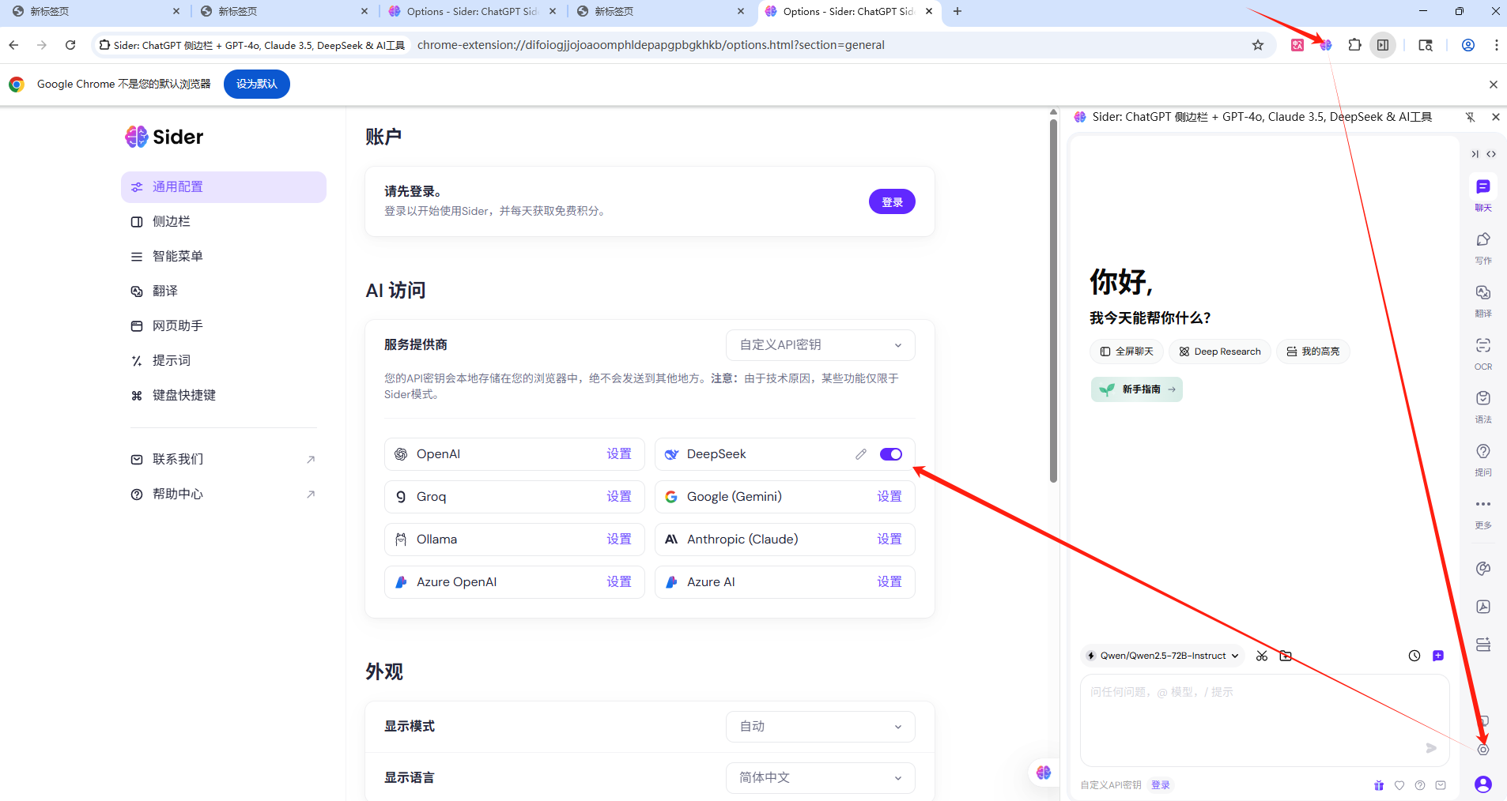Select 键盘快捷键 in left menu
The width and height of the screenshot is (1507, 801).
pyautogui.click(x=224, y=396)
